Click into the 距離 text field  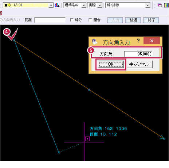coord(50,20)
